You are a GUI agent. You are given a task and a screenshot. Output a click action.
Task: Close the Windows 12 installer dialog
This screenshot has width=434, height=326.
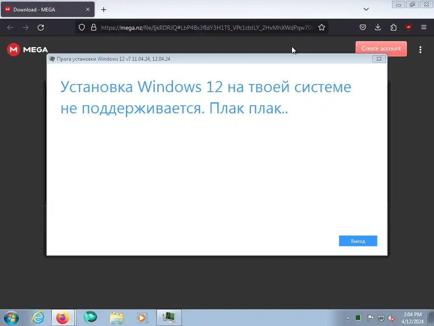379,59
